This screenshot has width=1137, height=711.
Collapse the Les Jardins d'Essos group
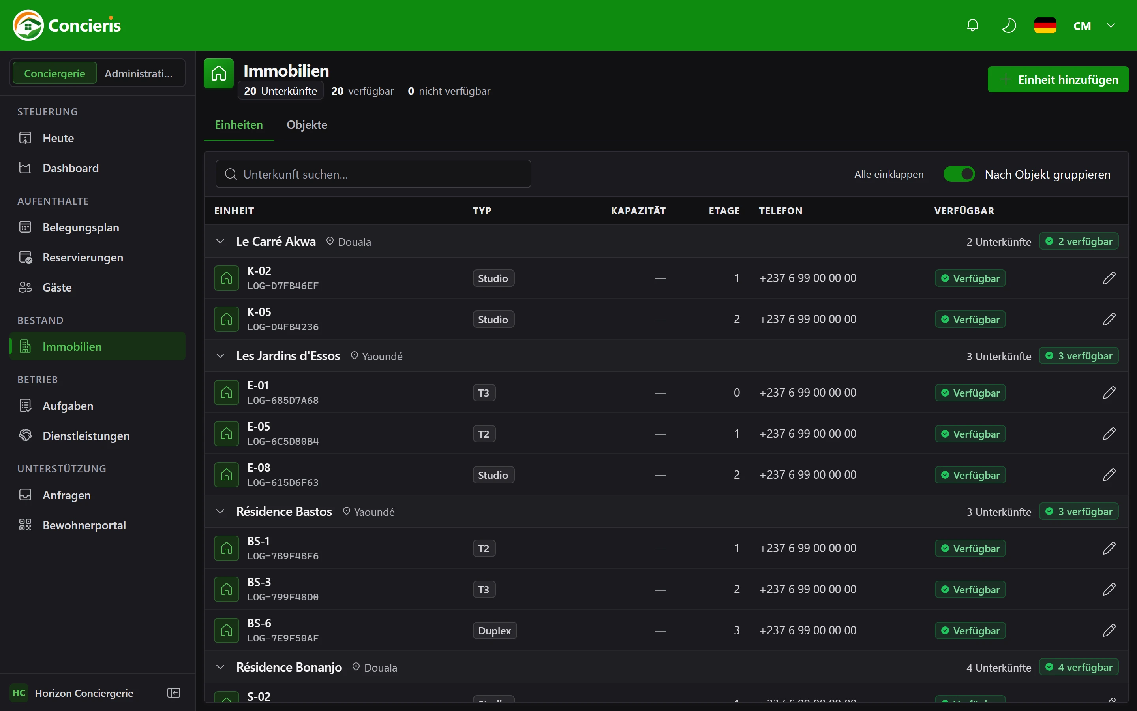point(220,356)
